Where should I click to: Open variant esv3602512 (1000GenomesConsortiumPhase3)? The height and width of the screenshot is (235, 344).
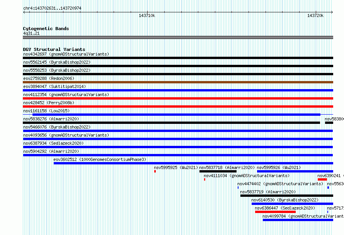(193, 163)
